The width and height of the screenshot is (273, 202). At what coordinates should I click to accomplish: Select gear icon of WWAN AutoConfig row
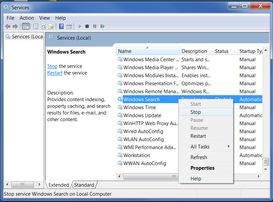pos(120,163)
